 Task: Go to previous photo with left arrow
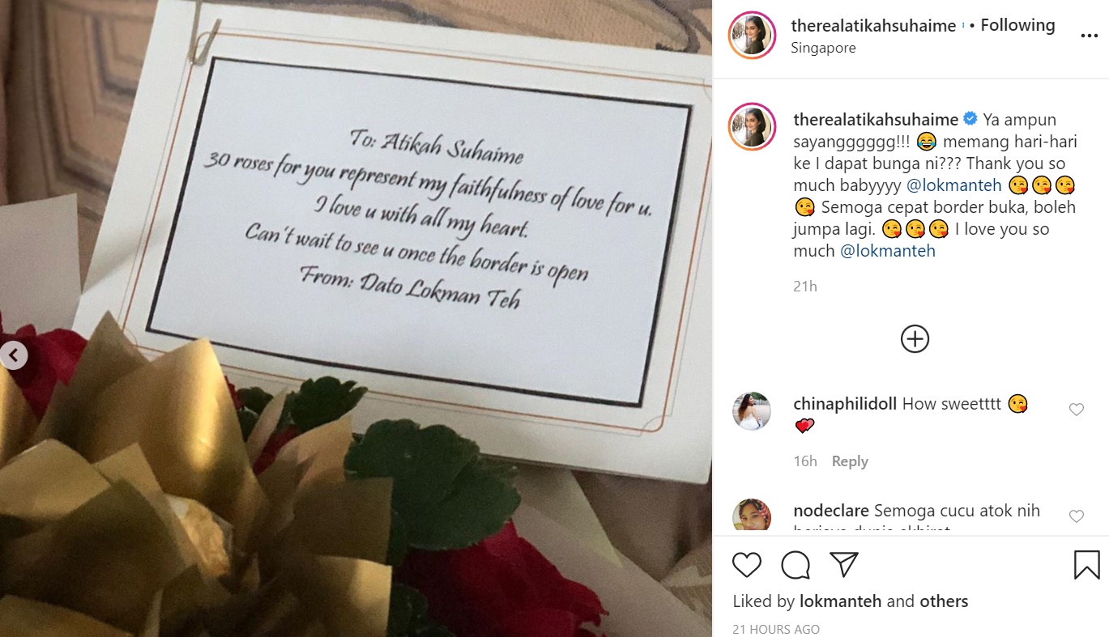14,355
